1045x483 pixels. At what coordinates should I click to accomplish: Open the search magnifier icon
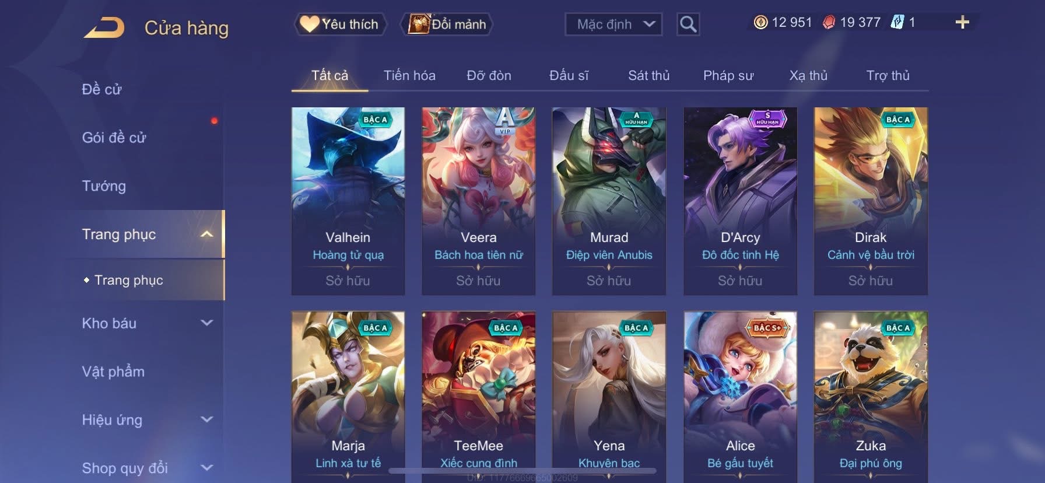point(688,24)
